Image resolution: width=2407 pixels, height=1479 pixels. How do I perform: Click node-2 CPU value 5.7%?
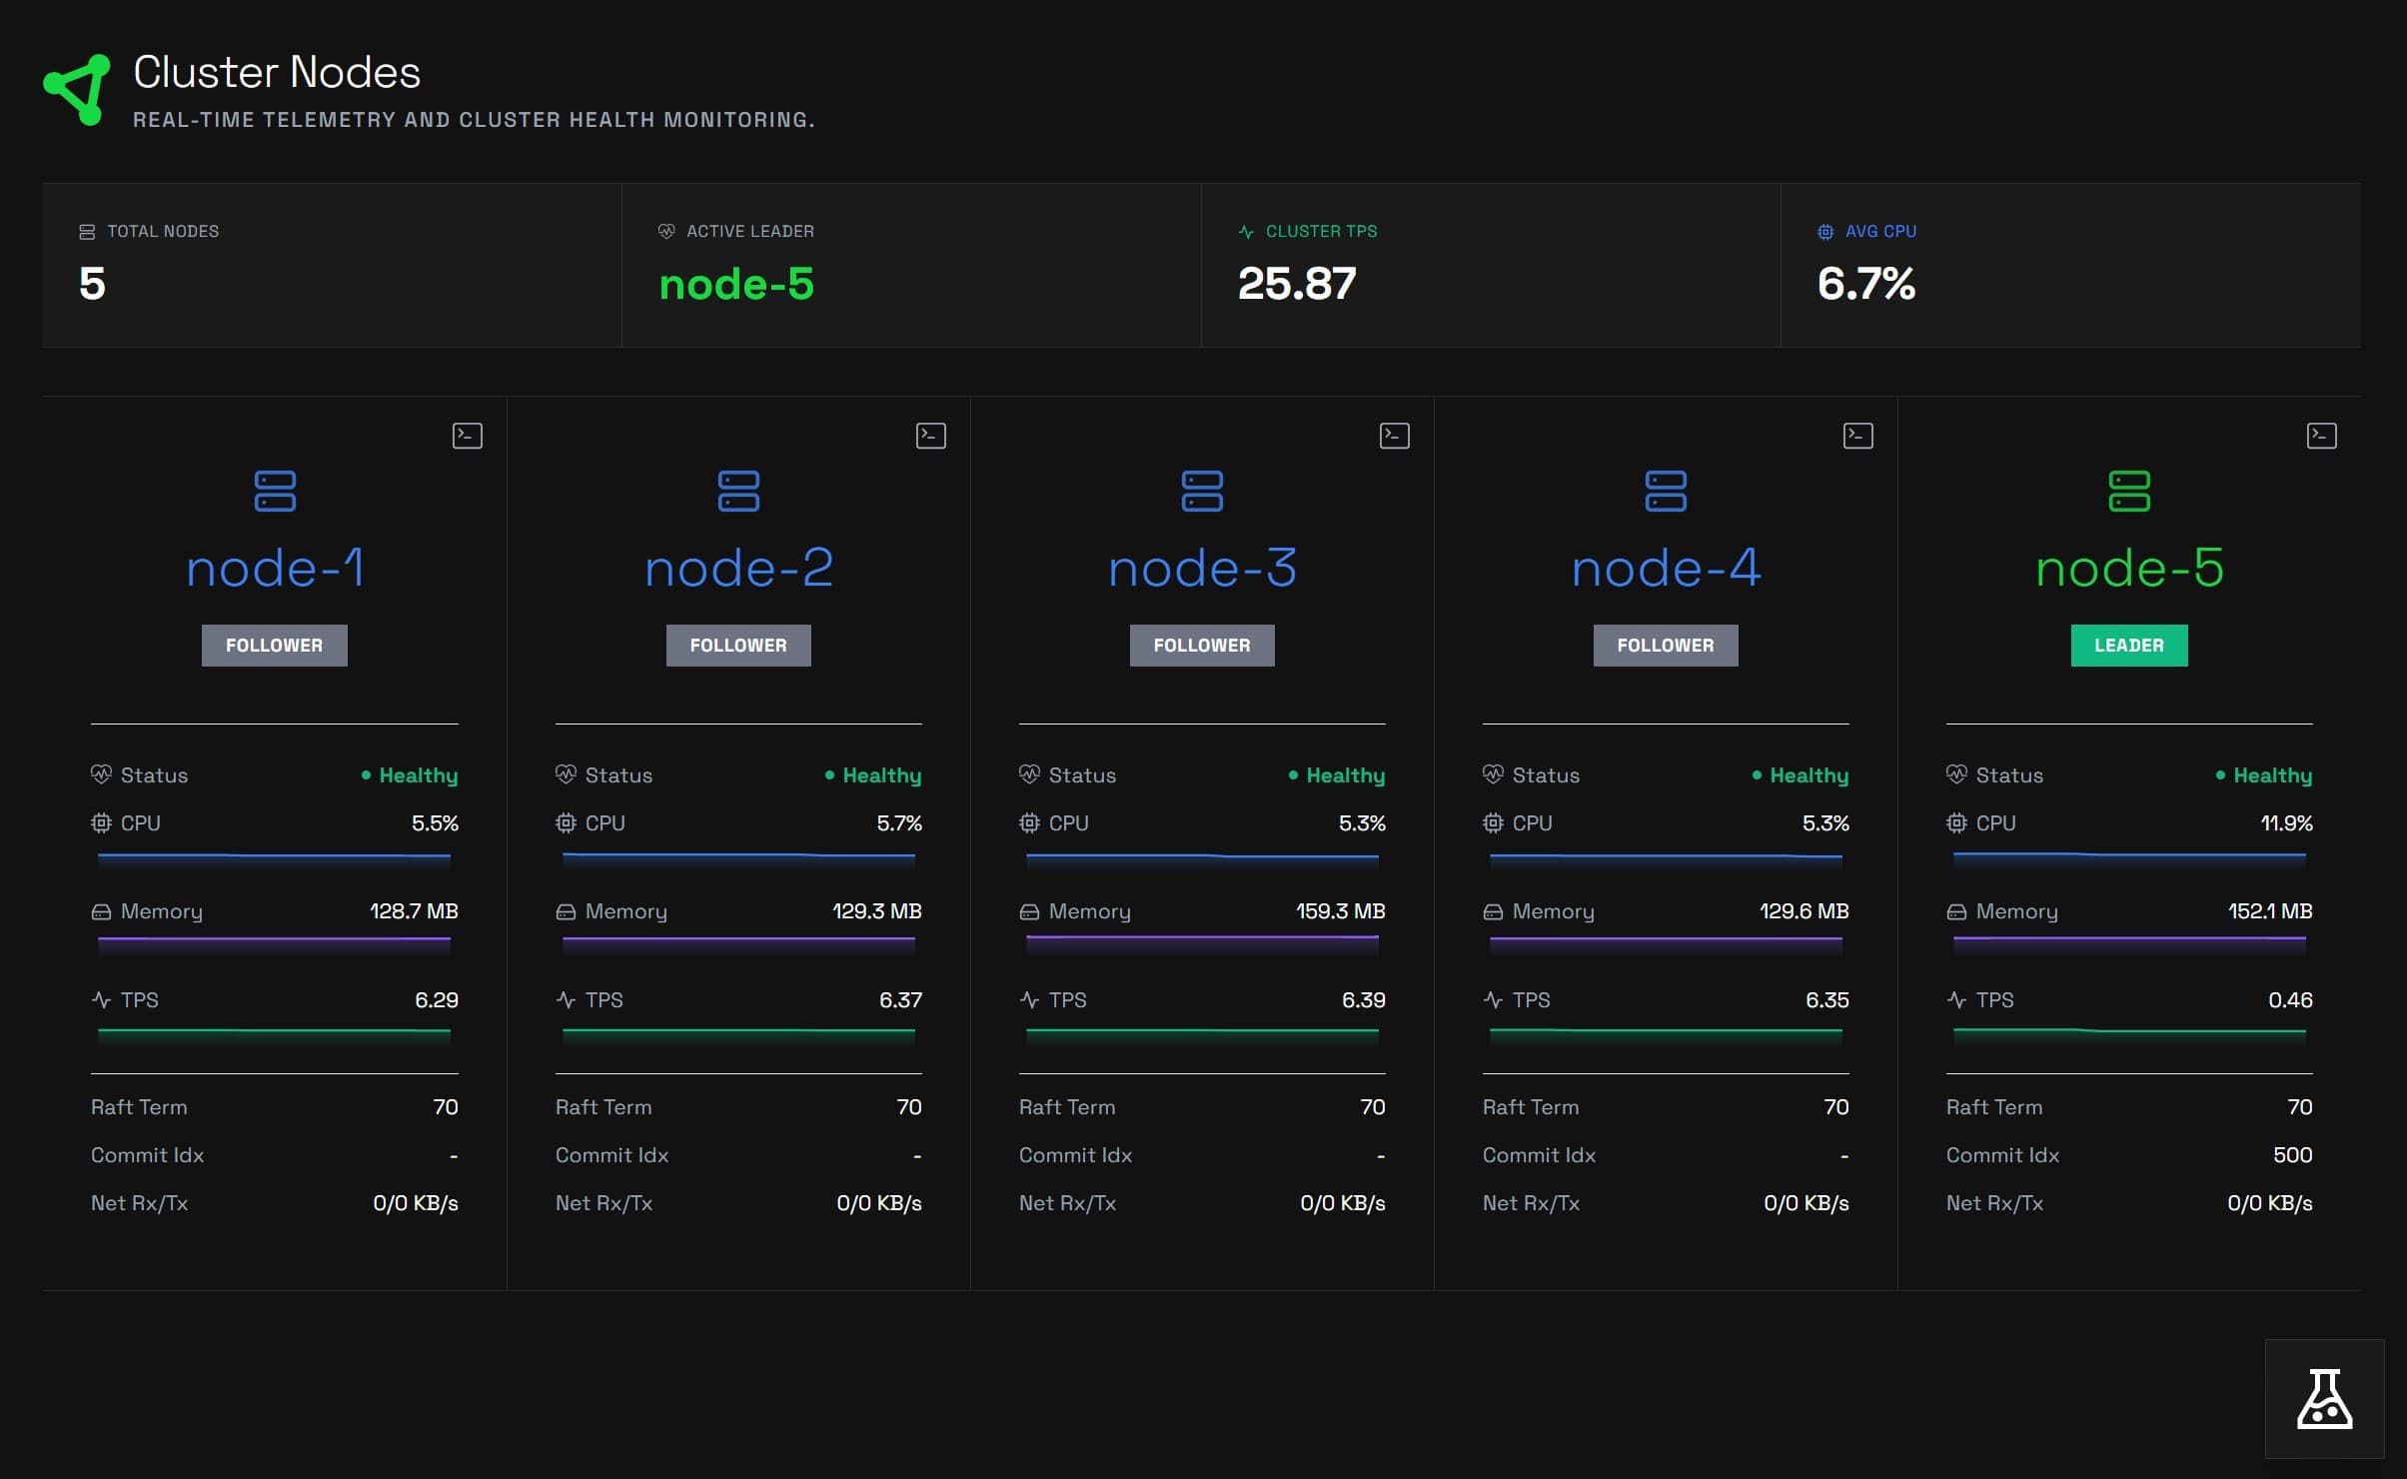click(899, 823)
